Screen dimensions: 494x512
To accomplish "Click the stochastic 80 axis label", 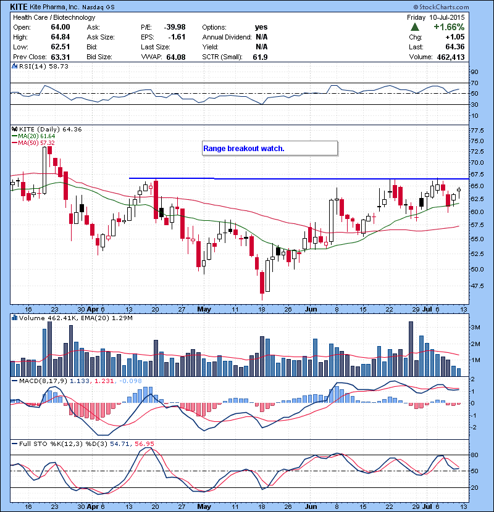I will [474, 455].
